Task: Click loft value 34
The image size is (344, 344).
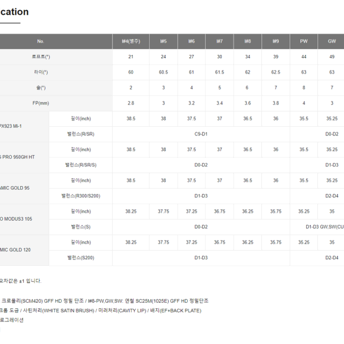Action: tap(248, 57)
